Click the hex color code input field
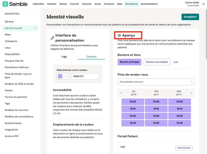The height and width of the screenshot is (154, 207). 85,76
